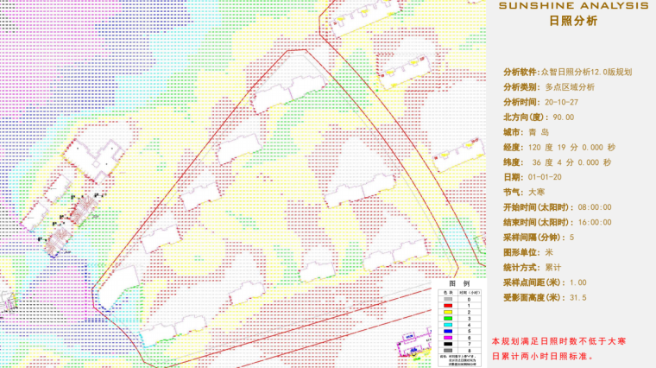This screenshot has height=368, width=656.
Task: Click the 城市 青岛 city entry
Action: pos(527,132)
